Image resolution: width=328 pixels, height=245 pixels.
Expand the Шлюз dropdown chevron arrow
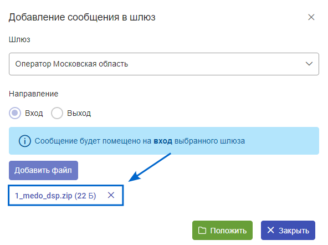[309, 64]
